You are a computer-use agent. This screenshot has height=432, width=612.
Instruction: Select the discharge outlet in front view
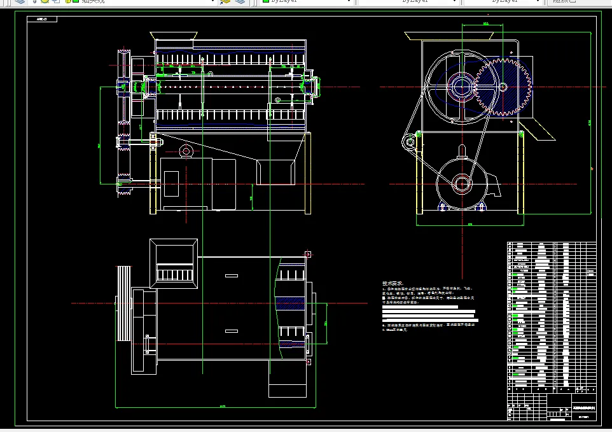coord(275,172)
